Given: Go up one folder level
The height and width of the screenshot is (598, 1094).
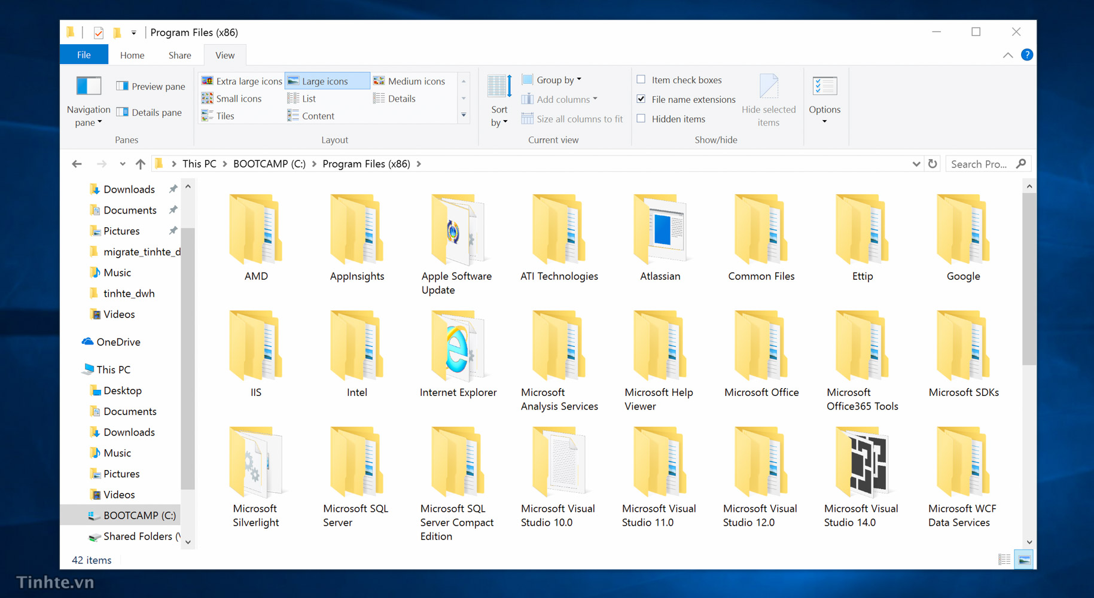Looking at the screenshot, I should click(x=140, y=164).
